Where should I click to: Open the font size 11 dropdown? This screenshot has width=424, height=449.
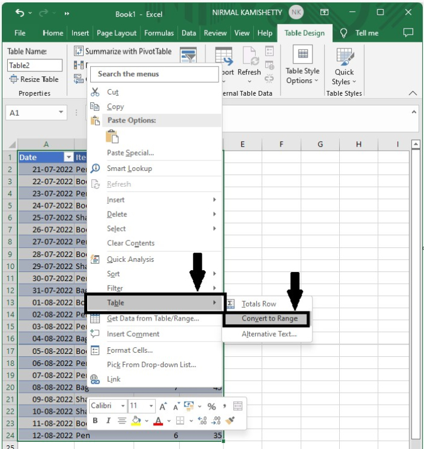(x=151, y=406)
